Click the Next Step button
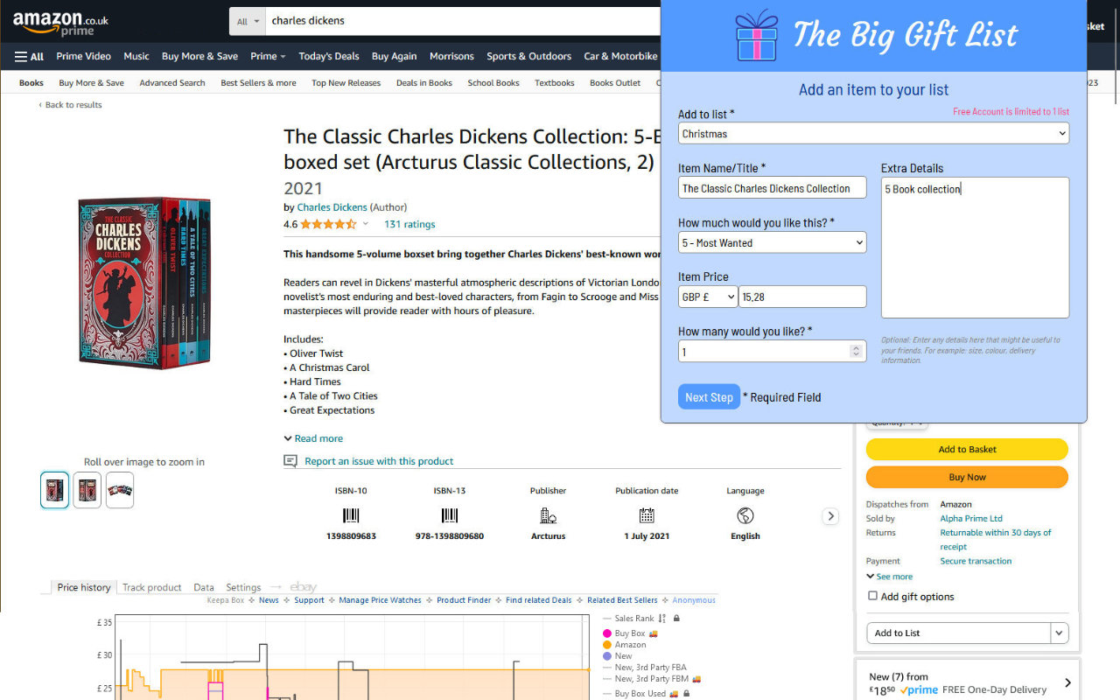Viewport: 1120px width, 700px height. click(x=709, y=397)
